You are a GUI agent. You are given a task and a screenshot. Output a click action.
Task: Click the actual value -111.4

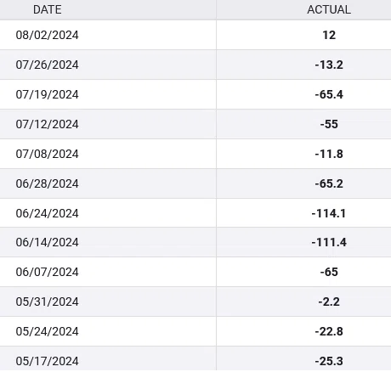(329, 242)
